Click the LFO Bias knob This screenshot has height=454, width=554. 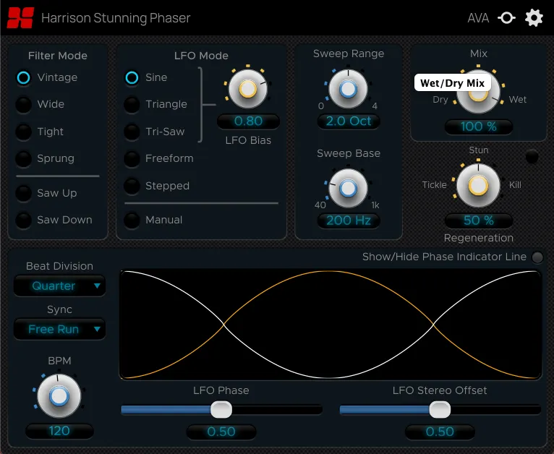[247, 89]
